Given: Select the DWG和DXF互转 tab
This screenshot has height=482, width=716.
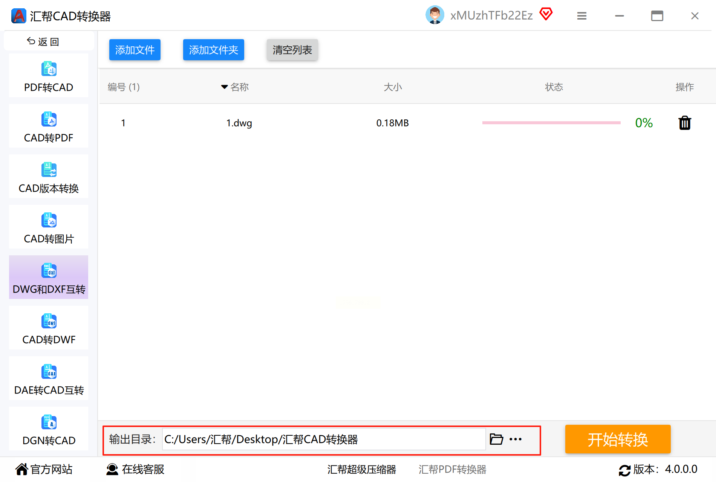Looking at the screenshot, I should 49,278.
